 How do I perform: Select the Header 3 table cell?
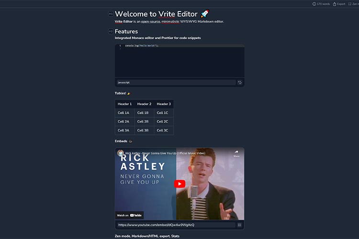click(164, 104)
